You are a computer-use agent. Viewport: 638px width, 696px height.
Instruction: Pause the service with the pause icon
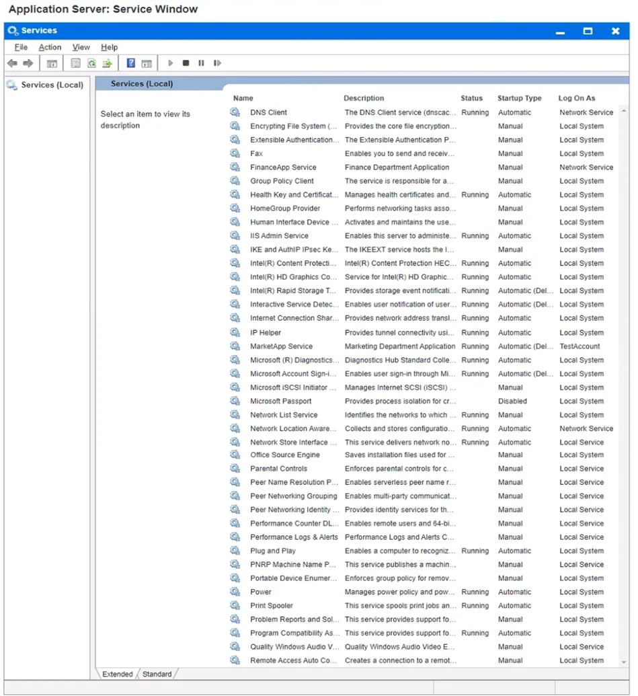202,63
